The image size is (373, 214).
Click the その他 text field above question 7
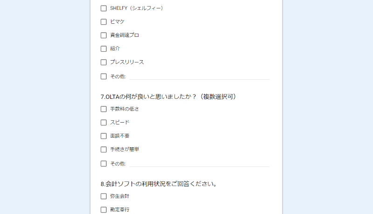pos(200,76)
